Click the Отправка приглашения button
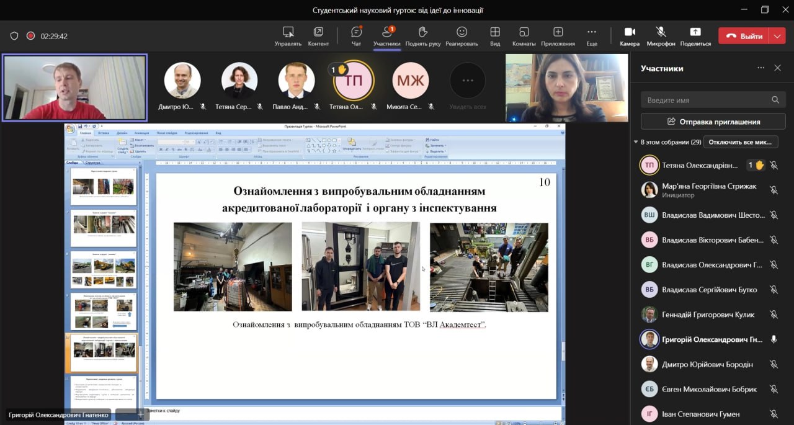 pos(713,122)
